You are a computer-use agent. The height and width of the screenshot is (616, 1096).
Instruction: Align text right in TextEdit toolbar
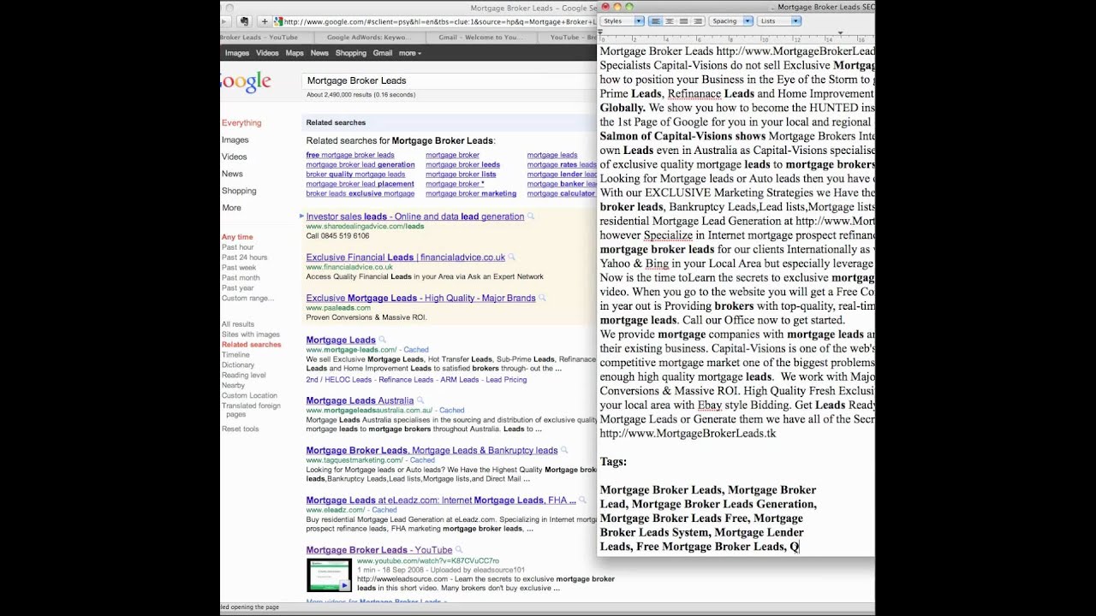tap(698, 21)
